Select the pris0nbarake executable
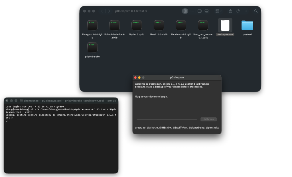Image resolution: width=292 pixels, height=177 pixels. pos(92,47)
